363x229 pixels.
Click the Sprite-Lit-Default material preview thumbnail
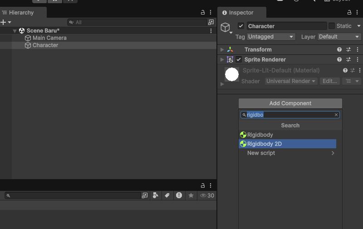(x=232, y=74)
